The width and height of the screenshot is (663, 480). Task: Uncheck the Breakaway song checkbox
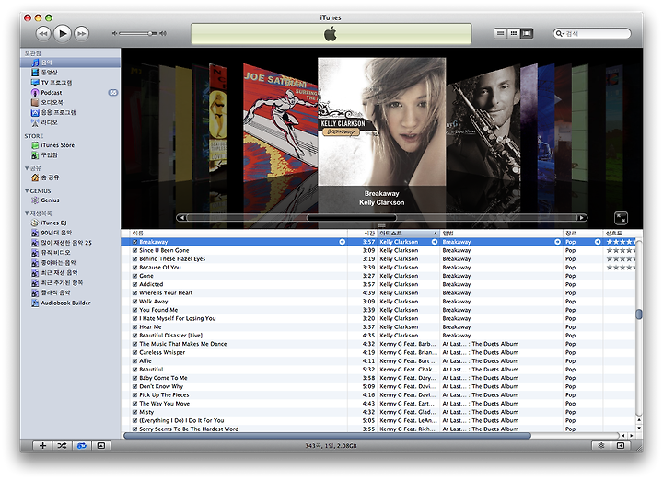tap(134, 242)
